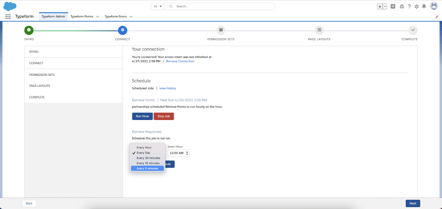Choose the checked Every Day option
Image resolution: width=442 pixels, height=209 pixels.
coord(147,153)
